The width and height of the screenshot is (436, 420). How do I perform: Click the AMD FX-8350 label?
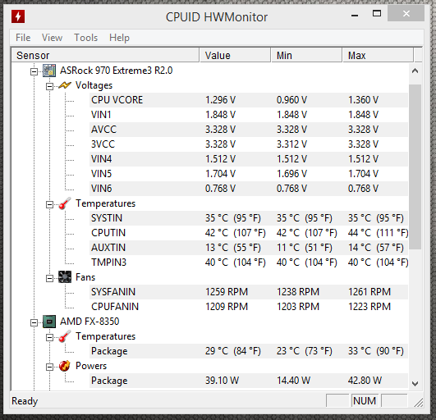pyautogui.click(x=89, y=322)
